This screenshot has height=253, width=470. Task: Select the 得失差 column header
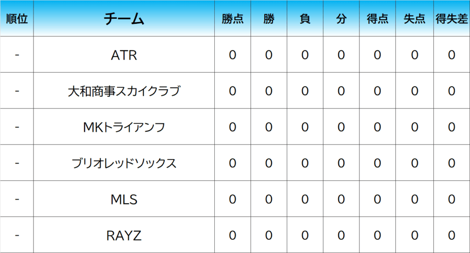(x=452, y=19)
